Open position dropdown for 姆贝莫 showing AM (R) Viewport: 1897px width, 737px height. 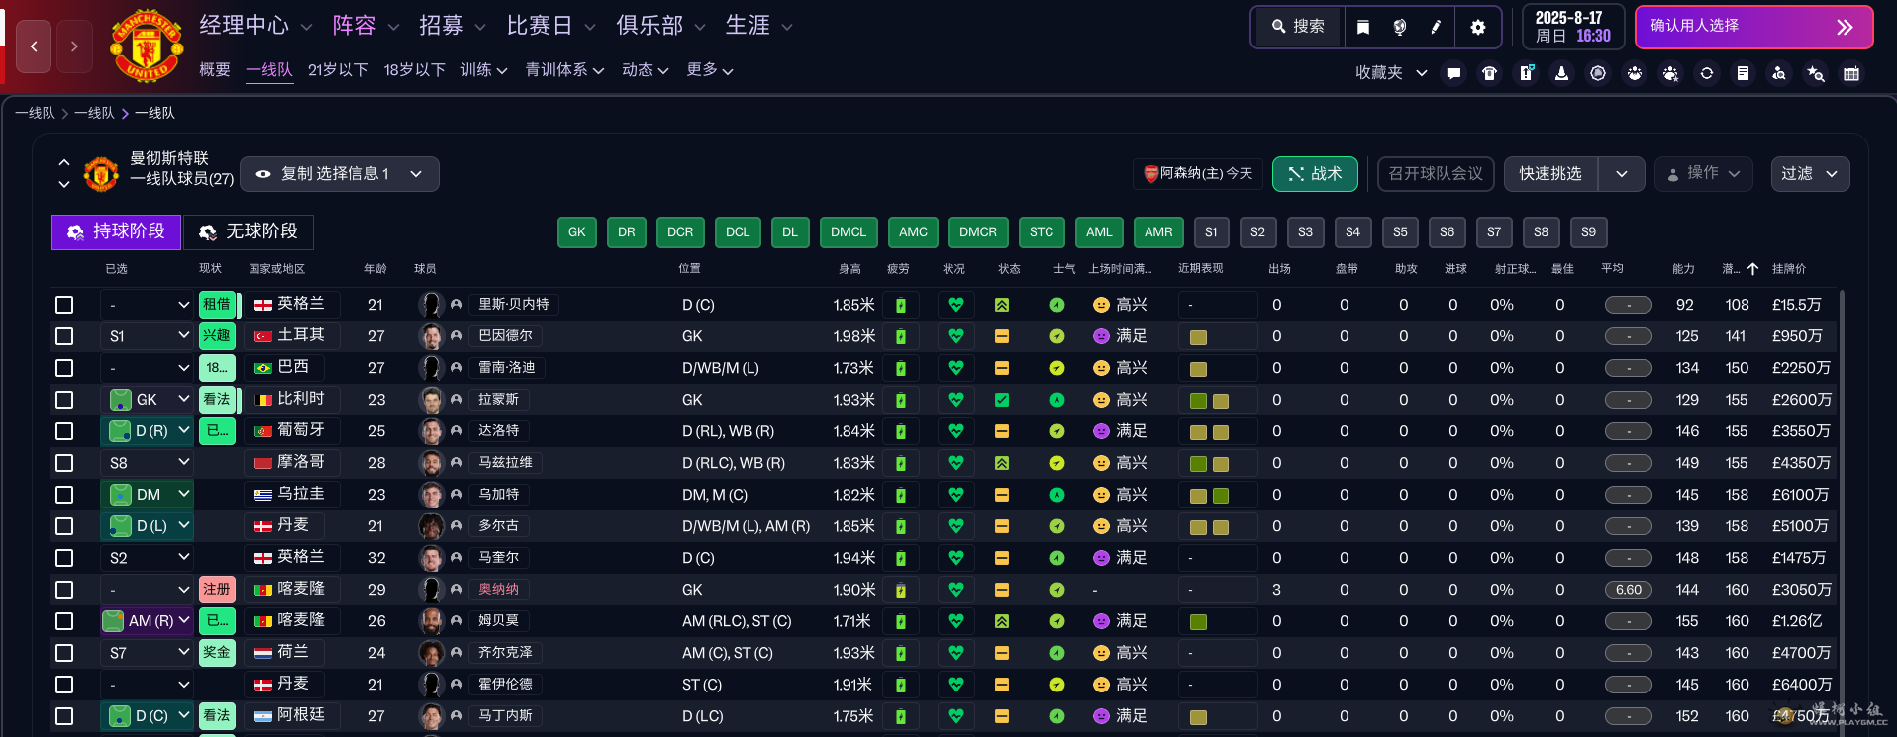(147, 621)
